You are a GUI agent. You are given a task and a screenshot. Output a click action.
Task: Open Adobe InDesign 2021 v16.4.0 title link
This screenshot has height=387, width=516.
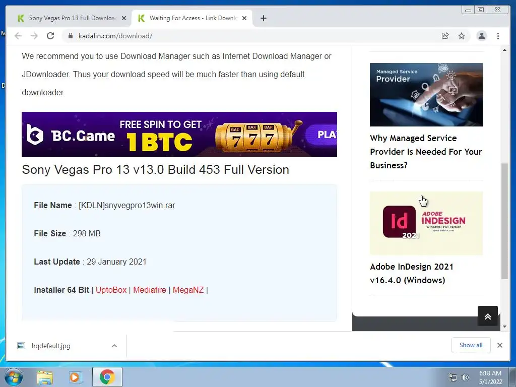[411, 274]
